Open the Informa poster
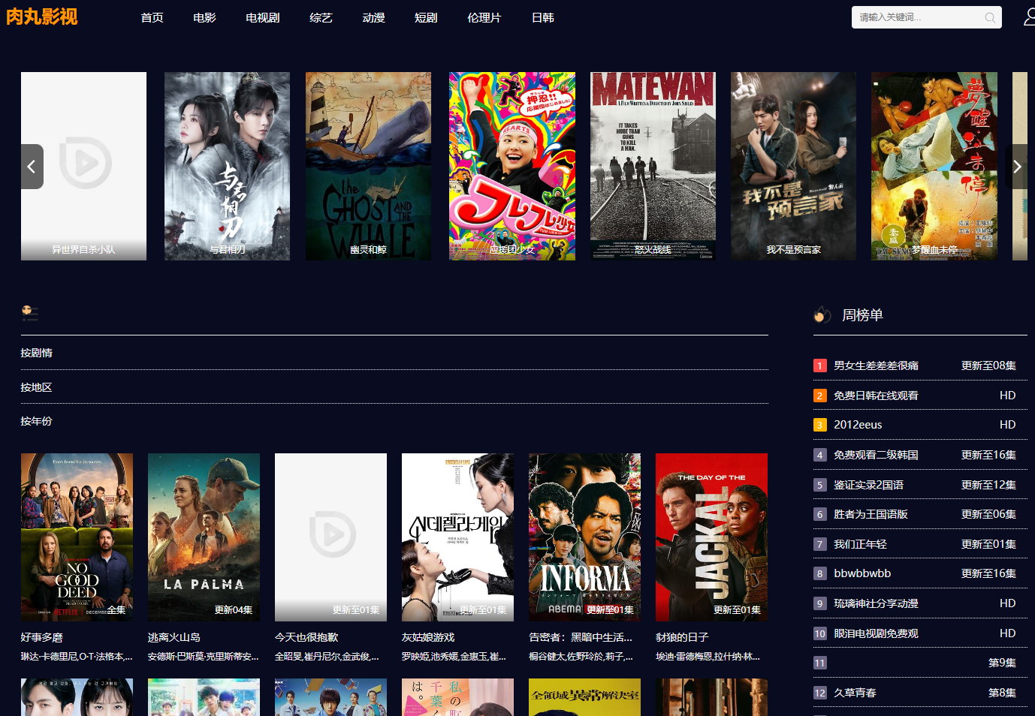This screenshot has height=716, width=1035. click(x=584, y=537)
